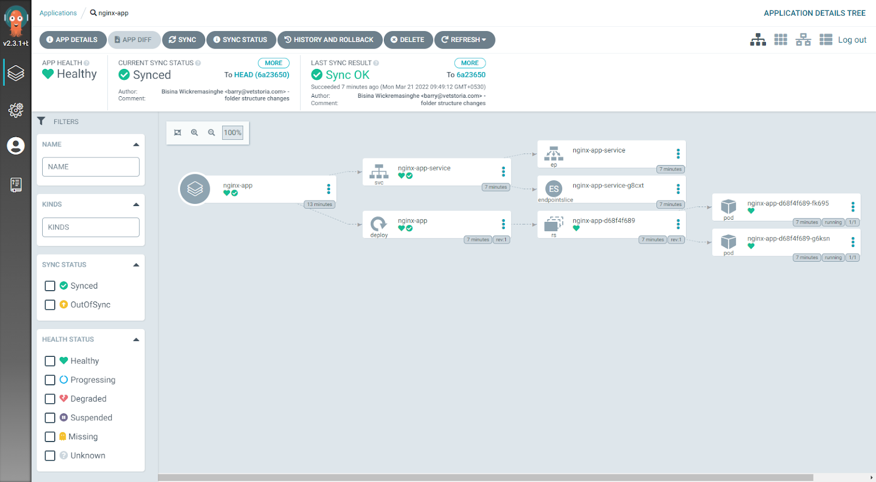Image resolution: width=876 pixels, height=482 pixels.
Task: Open HISTORY AND ROLLBACK
Action: point(330,40)
